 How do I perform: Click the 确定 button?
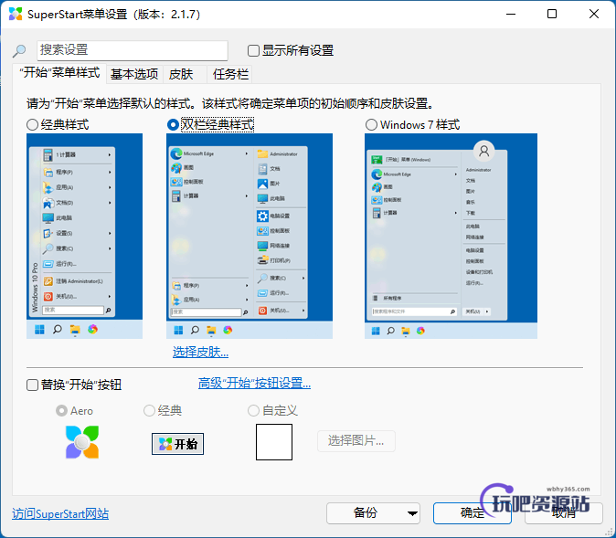click(473, 512)
